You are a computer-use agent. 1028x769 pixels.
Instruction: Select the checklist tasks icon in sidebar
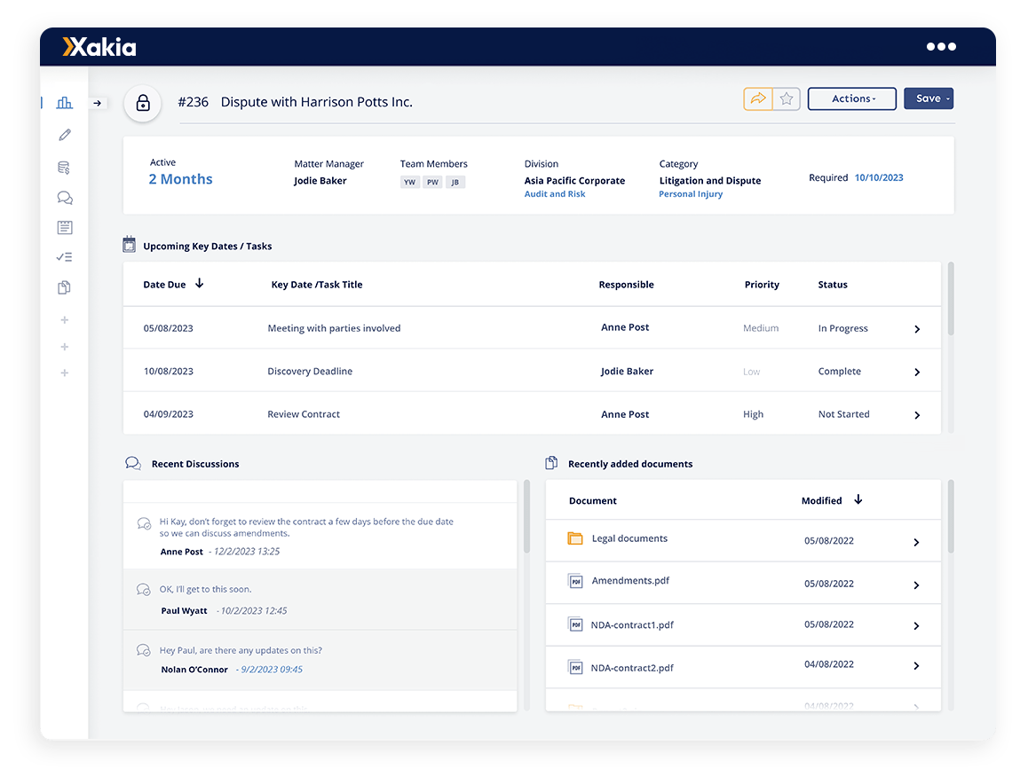(64, 257)
